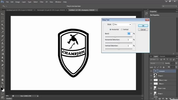The width and height of the screenshot is (178, 100).
Task: Select the Magic Wand tool
Action: pyautogui.click(x=3, y=25)
